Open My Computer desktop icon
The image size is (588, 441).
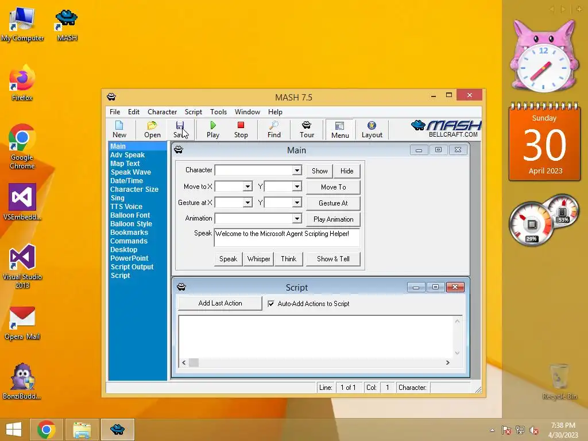point(22,24)
